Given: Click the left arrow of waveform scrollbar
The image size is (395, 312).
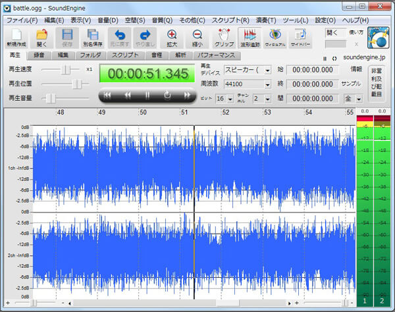Looking at the screenshot, I should tap(70, 303).
